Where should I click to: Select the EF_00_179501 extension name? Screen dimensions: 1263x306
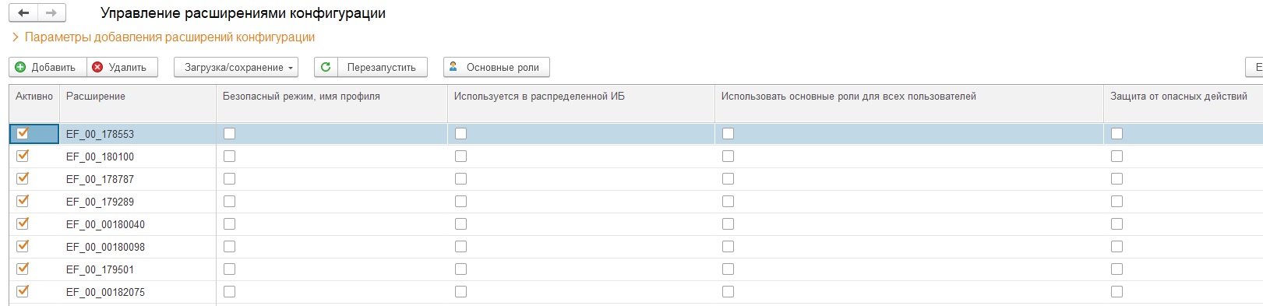[100, 269]
